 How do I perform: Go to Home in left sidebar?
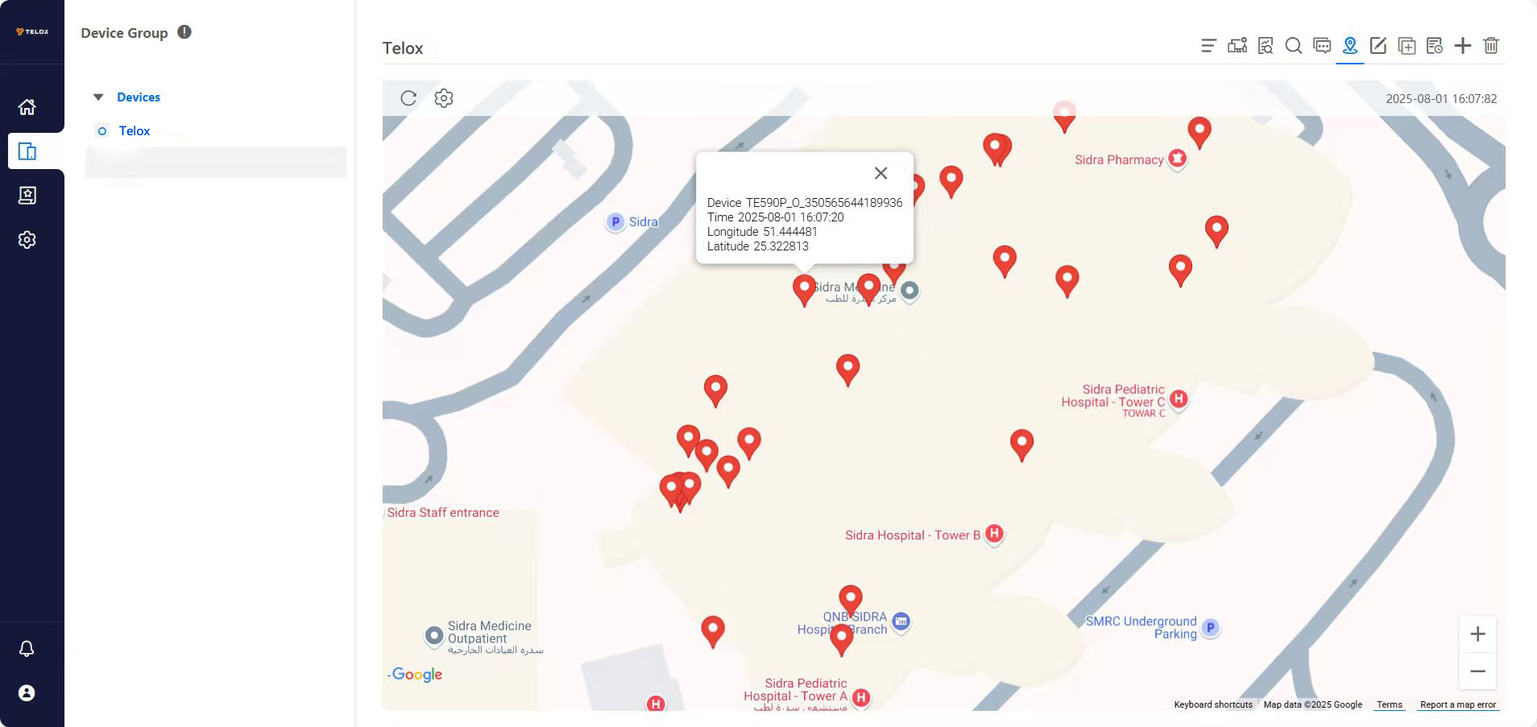click(27, 107)
